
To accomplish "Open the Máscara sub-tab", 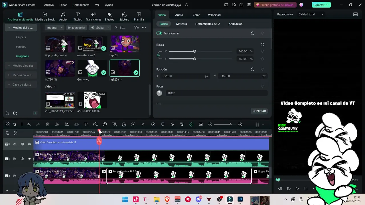I will (x=181, y=24).
